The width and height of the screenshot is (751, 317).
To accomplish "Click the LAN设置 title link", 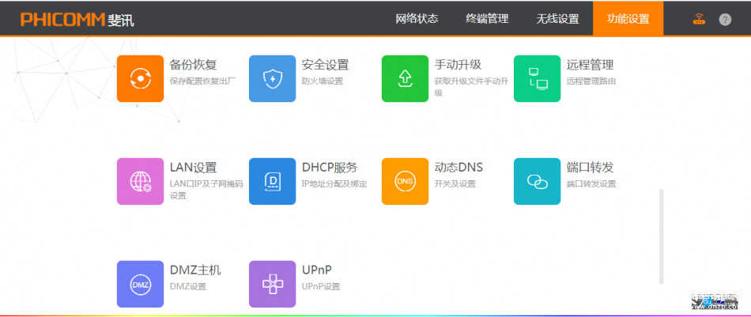I will click(x=194, y=168).
